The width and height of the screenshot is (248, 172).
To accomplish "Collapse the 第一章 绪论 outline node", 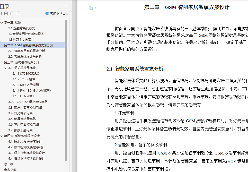I will 2,23.
